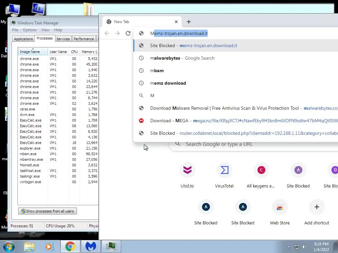Close the New Tab tab
Screen dimensions: 338x253
pyautogui.click(x=176, y=22)
